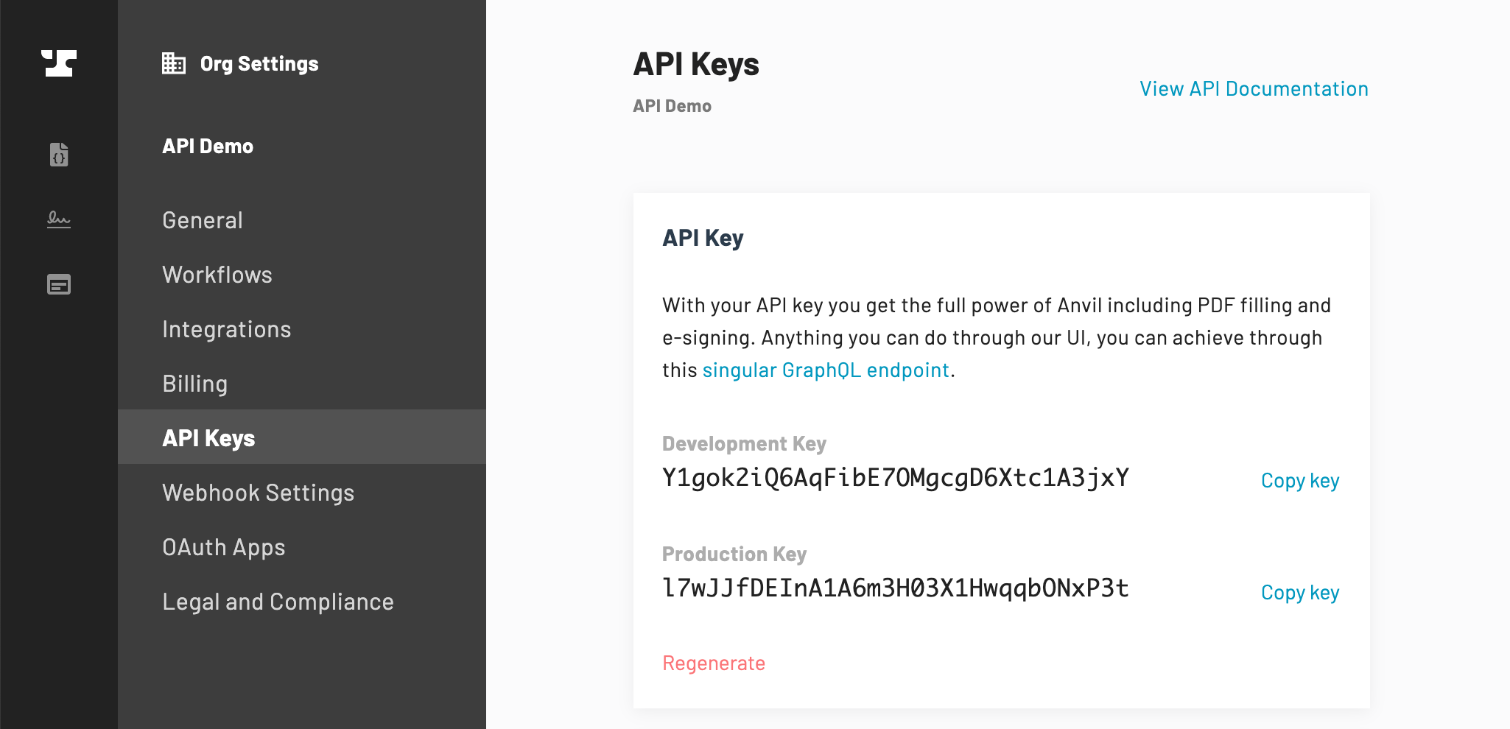Go to Legal and Compliance
Image resolution: width=1510 pixels, height=729 pixels.
(278, 602)
